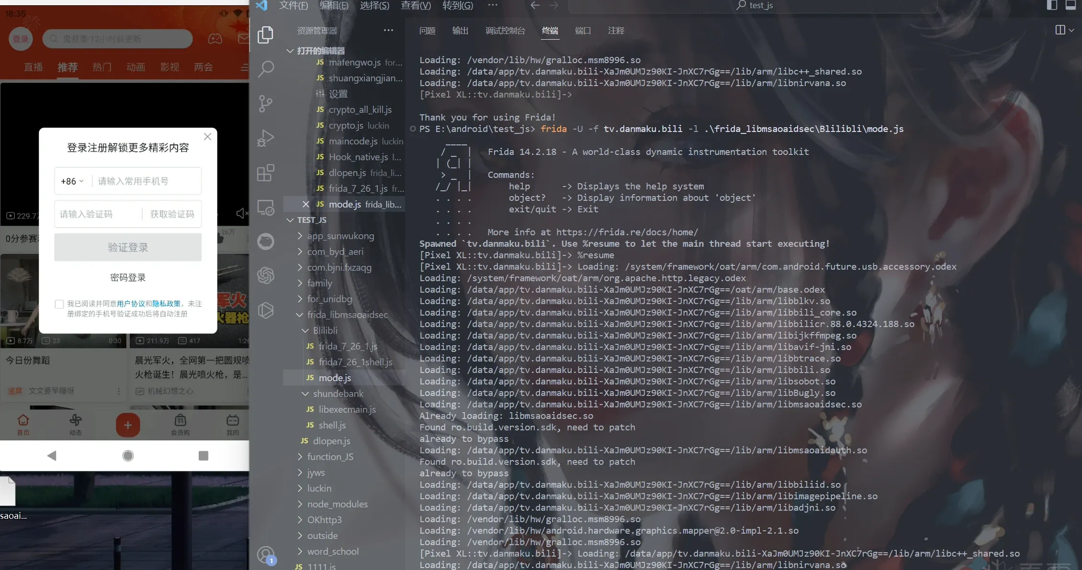Open mode.js in the Blilibli folder

click(x=335, y=378)
